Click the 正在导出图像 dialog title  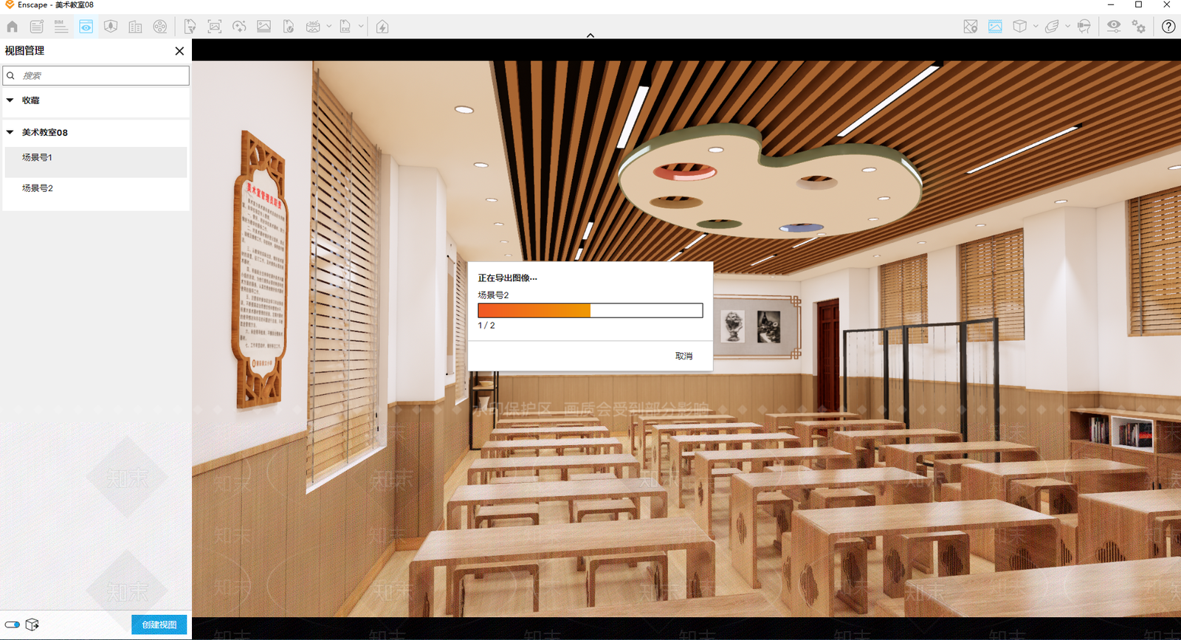point(508,278)
